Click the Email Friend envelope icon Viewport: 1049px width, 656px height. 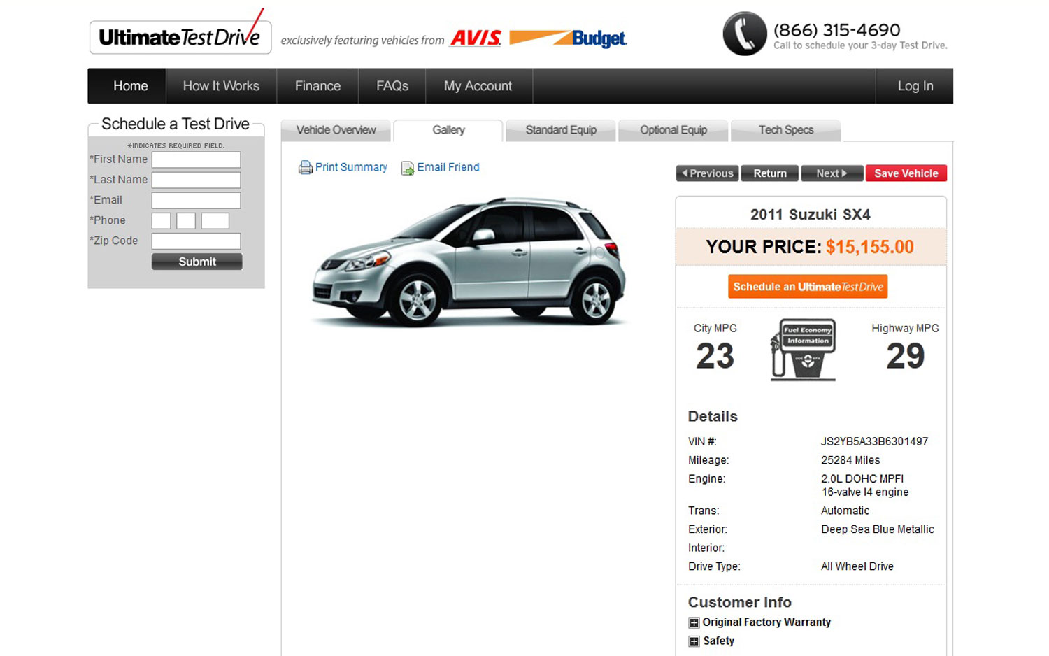407,169
